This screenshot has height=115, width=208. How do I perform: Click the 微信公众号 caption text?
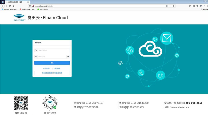tap(21, 113)
